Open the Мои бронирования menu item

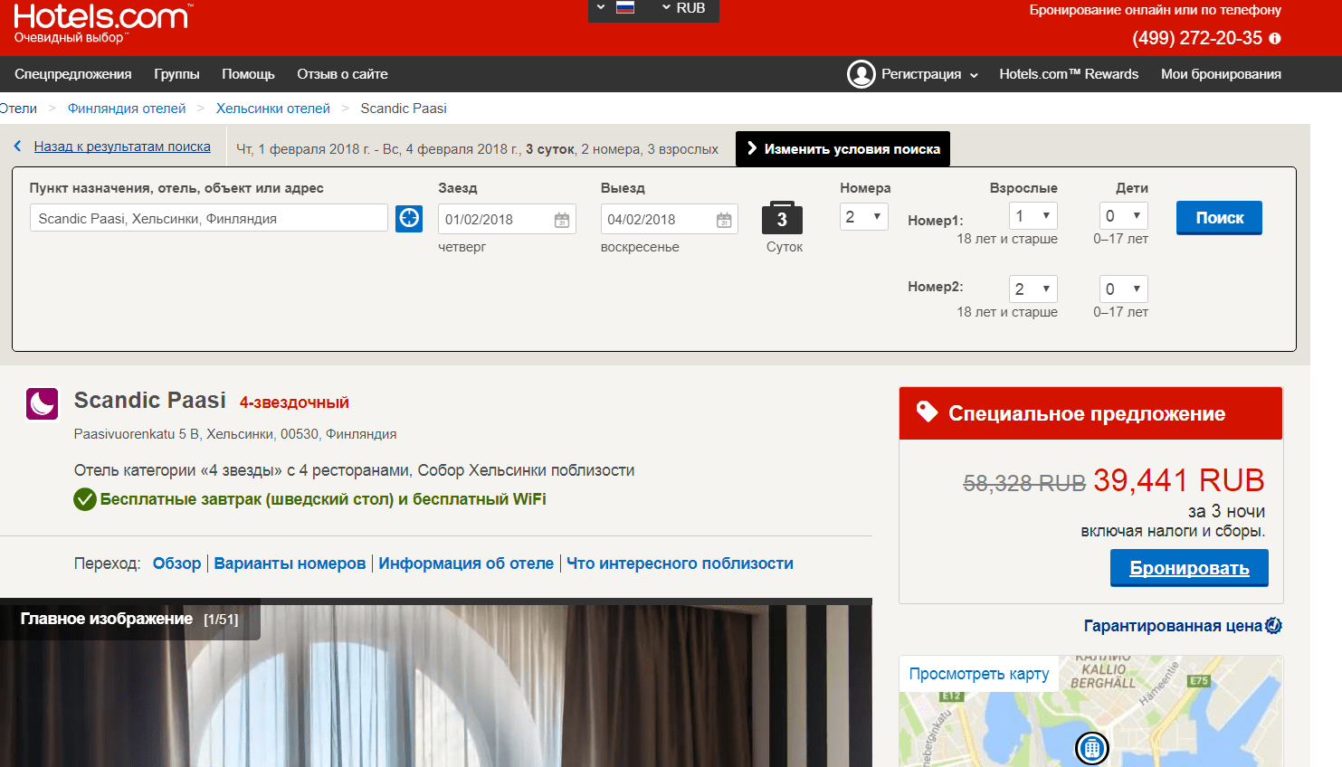pyautogui.click(x=1221, y=74)
